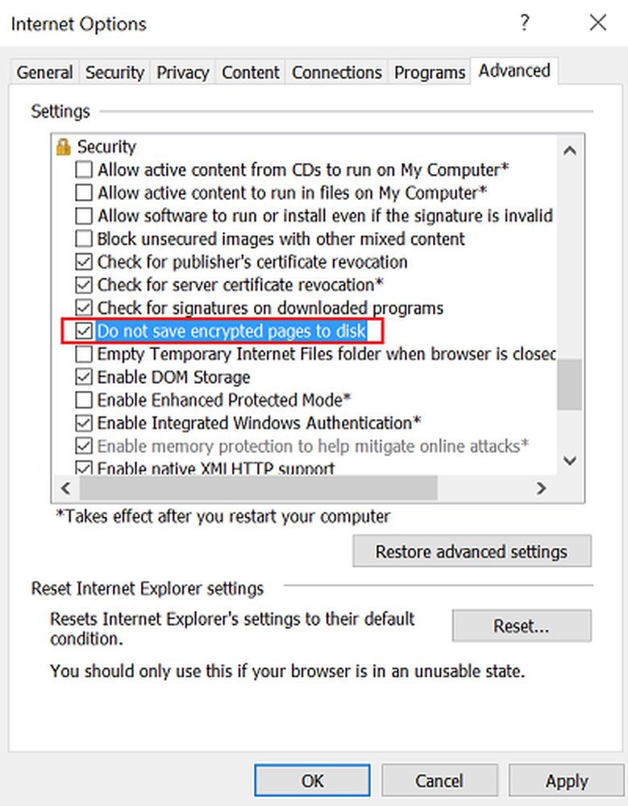Go to the Connections tab

pyautogui.click(x=338, y=73)
